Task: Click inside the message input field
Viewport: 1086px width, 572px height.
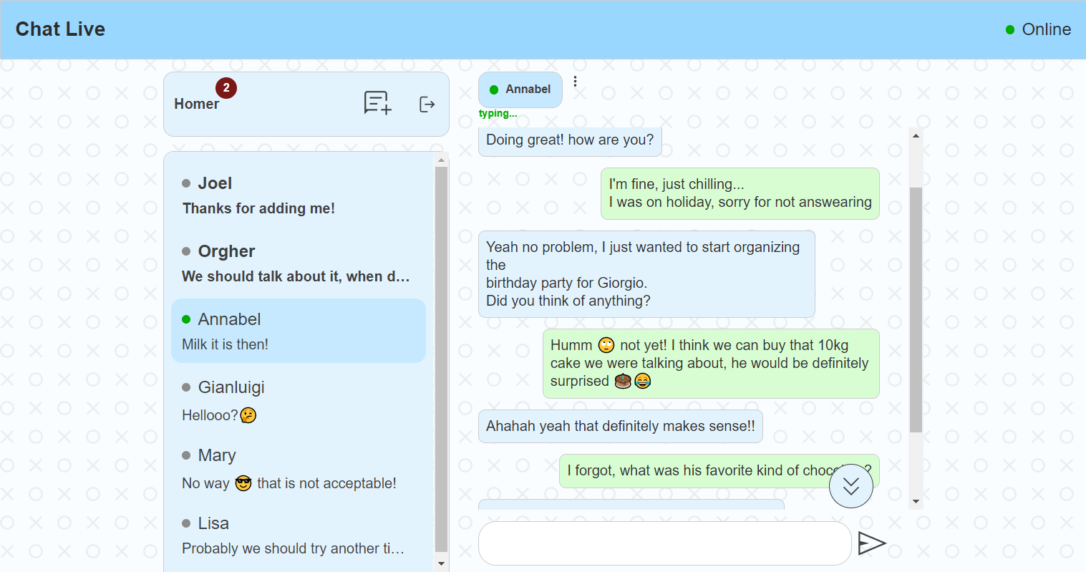Action: [664, 543]
